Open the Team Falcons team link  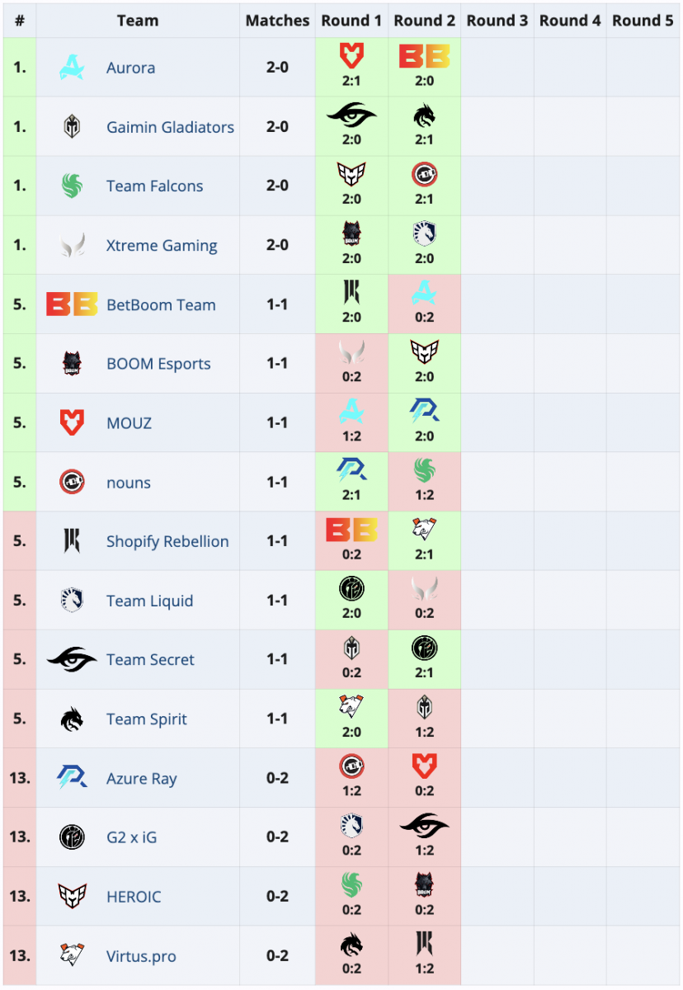[x=154, y=186]
